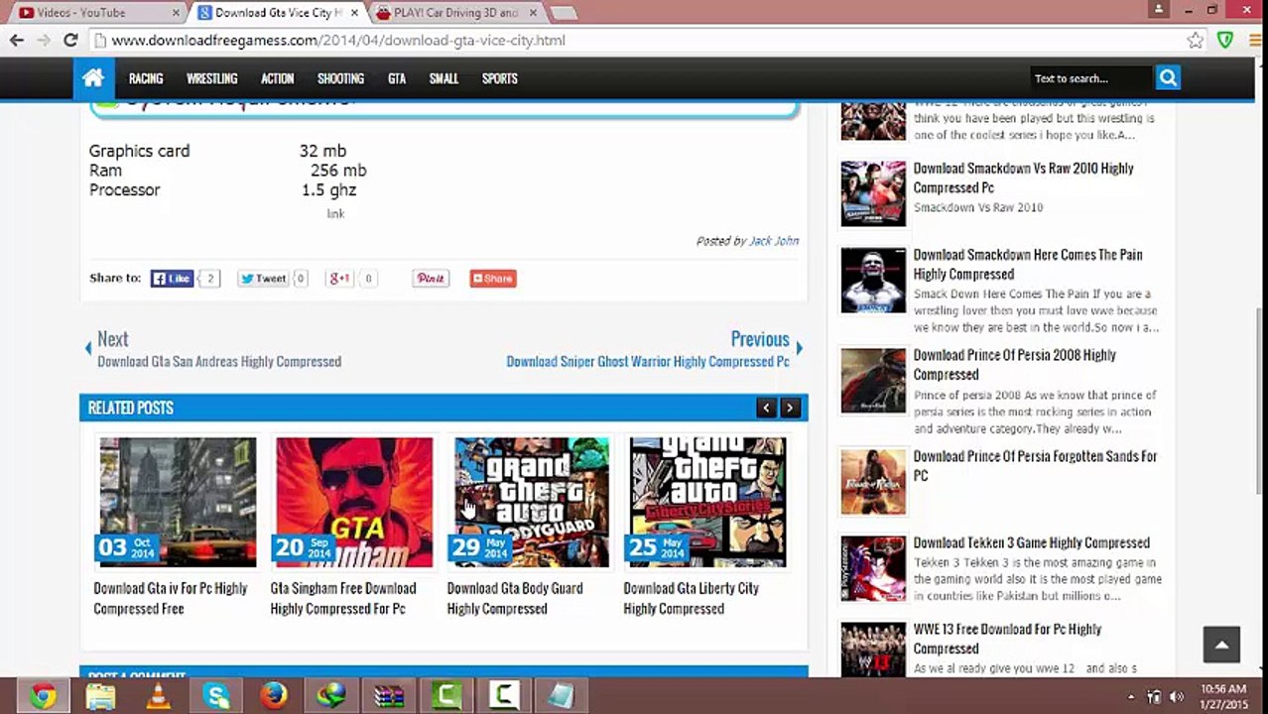Image resolution: width=1268 pixels, height=714 pixels.
Task: Reload the page with refresh icon
Action: (x=69, y=40)
